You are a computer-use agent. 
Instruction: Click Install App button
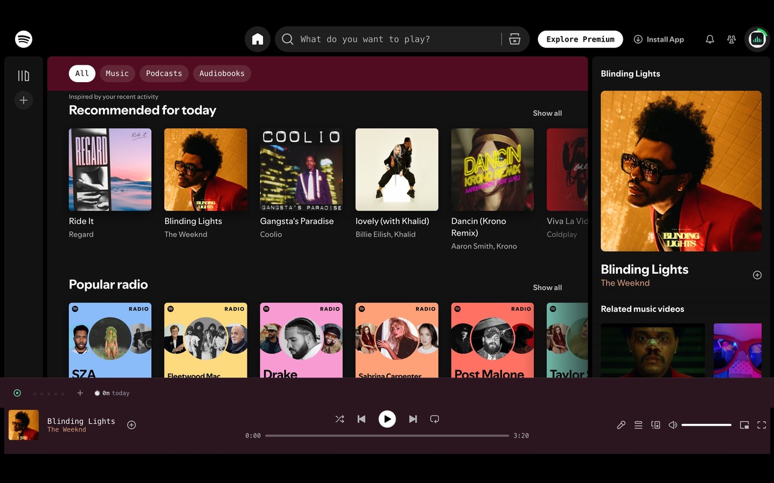659,39
